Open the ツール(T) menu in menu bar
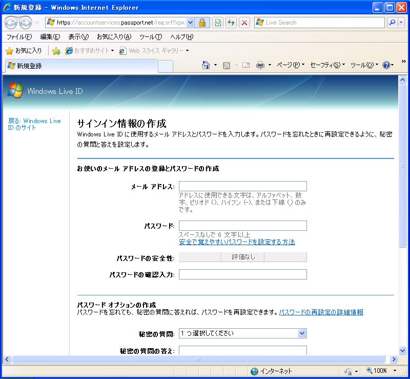 tap(151, 37)
